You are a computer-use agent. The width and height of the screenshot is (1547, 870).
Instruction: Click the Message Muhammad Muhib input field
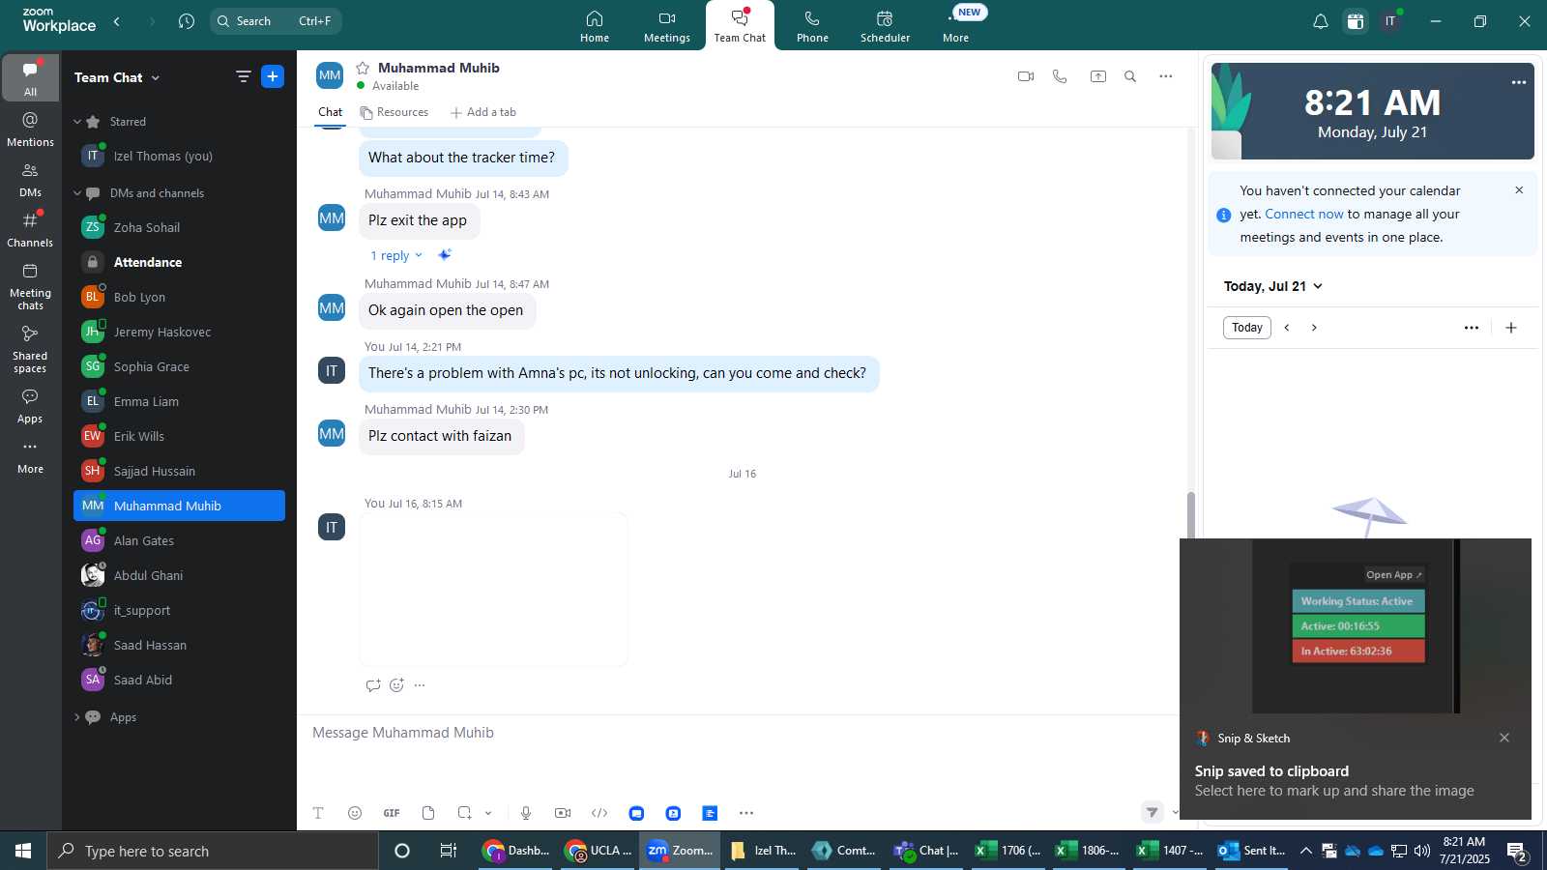740,733
